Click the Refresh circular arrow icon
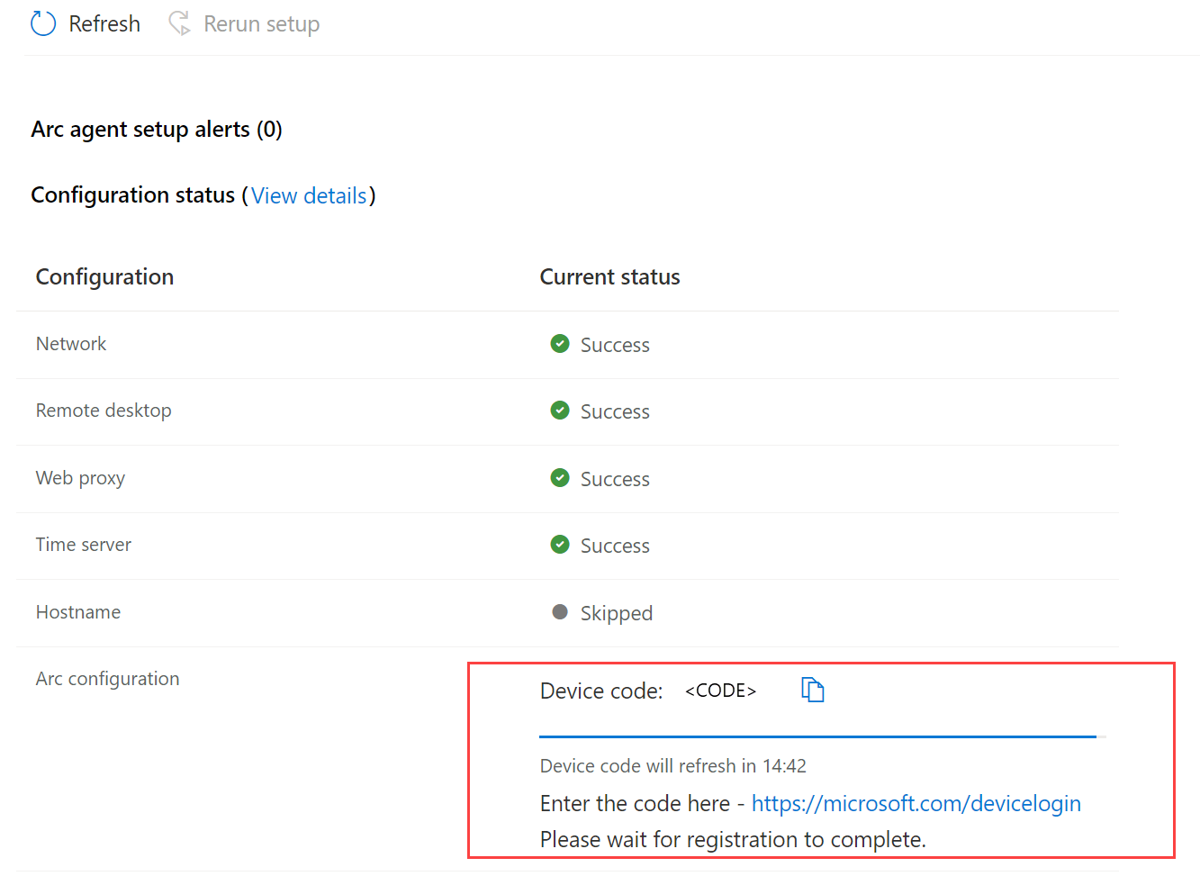Viewport: 1200px width, 876px height. [x=43, y=23]
